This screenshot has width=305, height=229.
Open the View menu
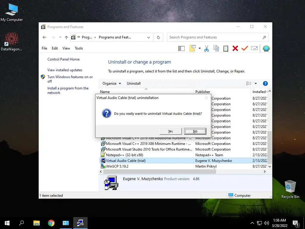[x=66, y=48]
